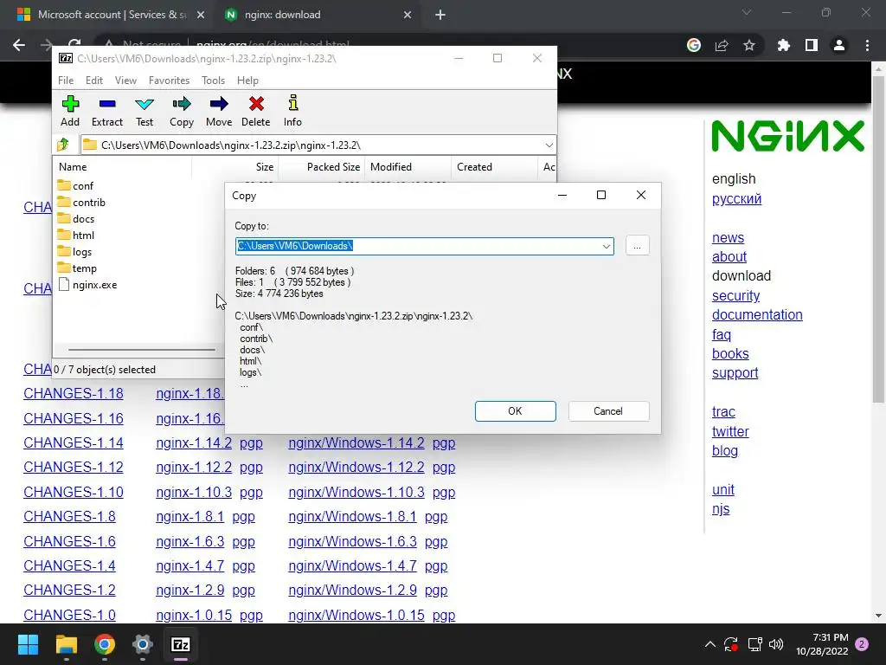The height and width of the screenshot is (665, 886).
Task: Show hidden system tray icons chevron
Action: pos(710,644)
